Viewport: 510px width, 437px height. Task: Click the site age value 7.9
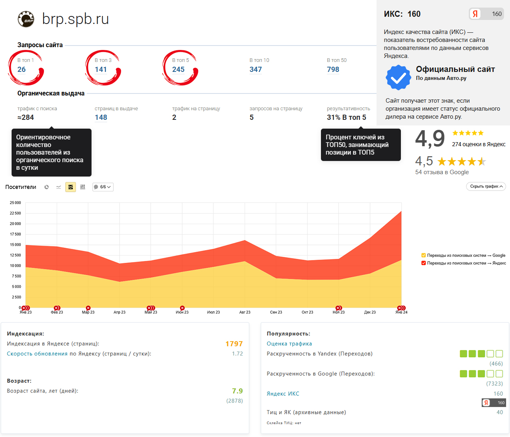point(237,391)
